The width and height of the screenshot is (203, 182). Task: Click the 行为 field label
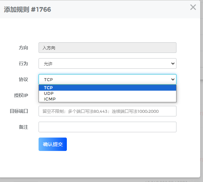(23, 63)
